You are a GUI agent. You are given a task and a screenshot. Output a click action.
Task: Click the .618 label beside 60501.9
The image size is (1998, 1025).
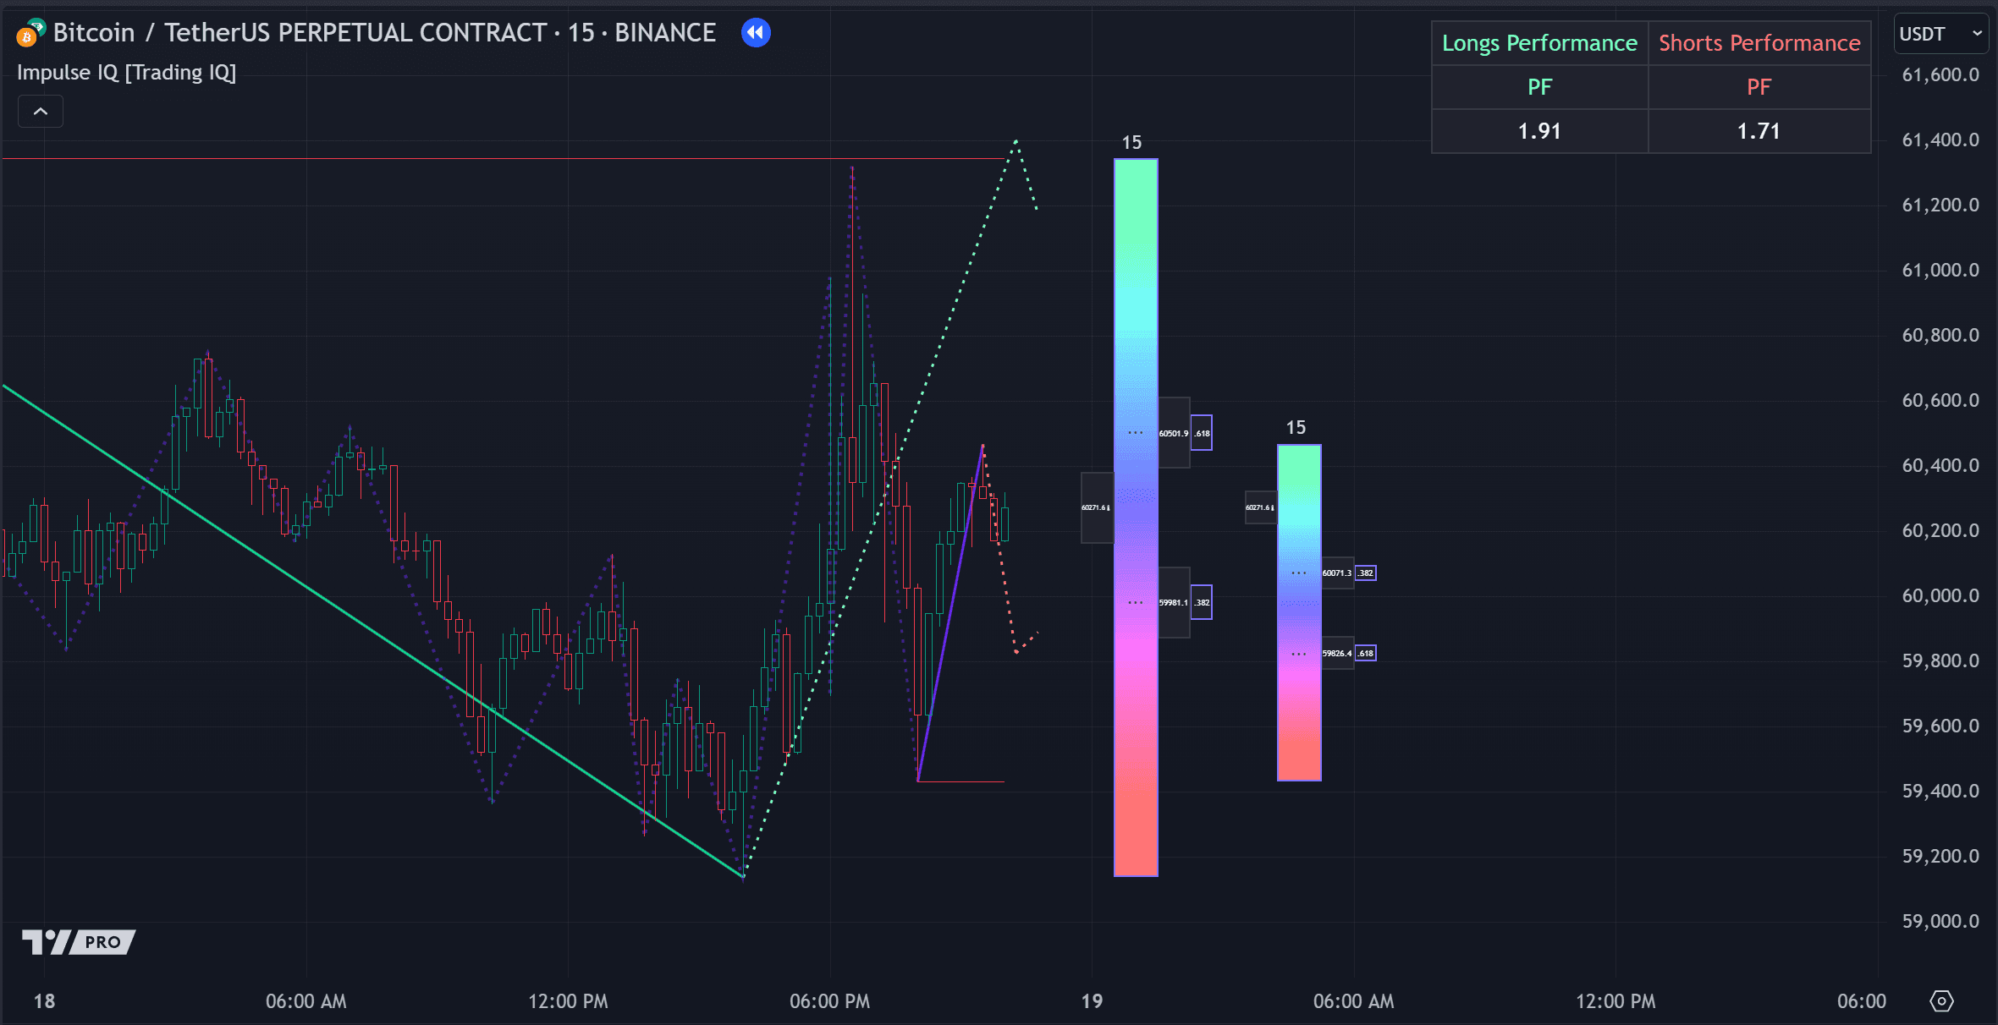(1202, 433)
